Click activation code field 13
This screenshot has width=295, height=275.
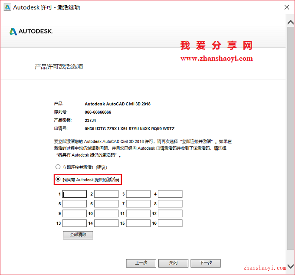75,223
